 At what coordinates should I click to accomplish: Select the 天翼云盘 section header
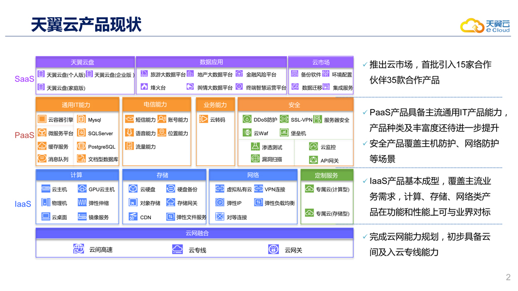85,62
